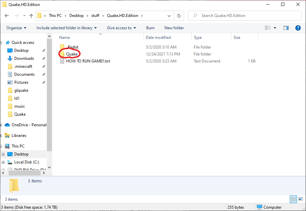Open the recent locations dropdown arrow
The image size is (306, 211).
pyautogui.click(x=24, y=16)
